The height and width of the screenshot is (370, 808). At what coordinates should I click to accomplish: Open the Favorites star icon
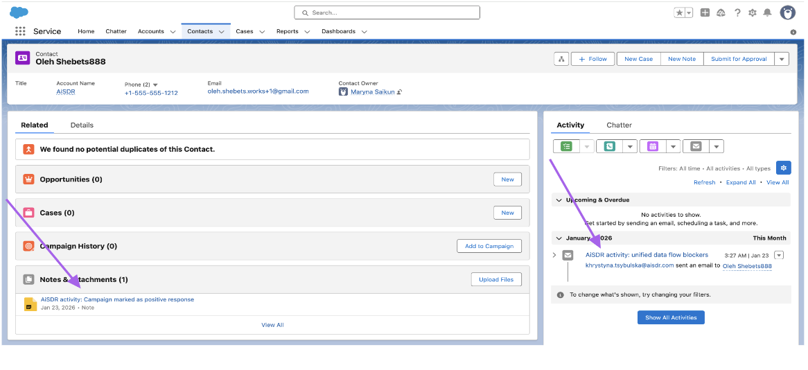pyautogui.click(x=679, y=13)
